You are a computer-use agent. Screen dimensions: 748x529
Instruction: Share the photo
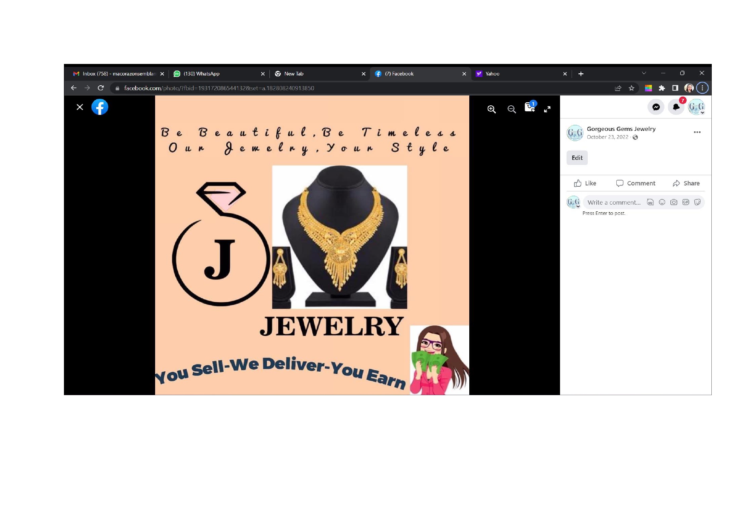point(686,183)
